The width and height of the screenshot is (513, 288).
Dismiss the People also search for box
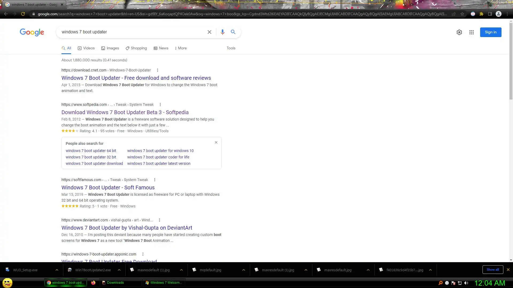(x=216, y=142)
